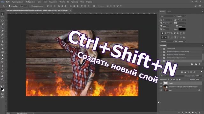Screen dimensions: 204x114
Task: Select the Move tool in the left toolbar
Action: [2, 14]
